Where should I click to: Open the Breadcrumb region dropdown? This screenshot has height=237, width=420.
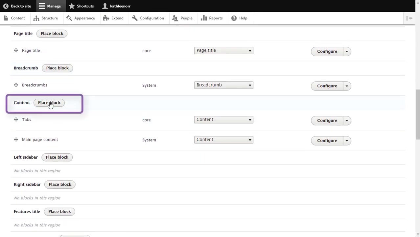click(223, 85)
